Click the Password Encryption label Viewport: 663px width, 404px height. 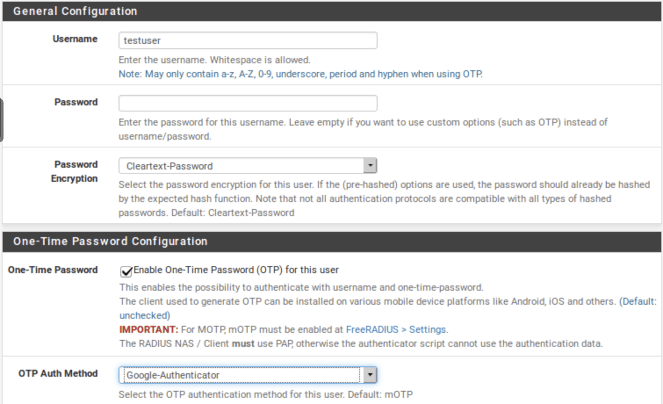(75, 171)
